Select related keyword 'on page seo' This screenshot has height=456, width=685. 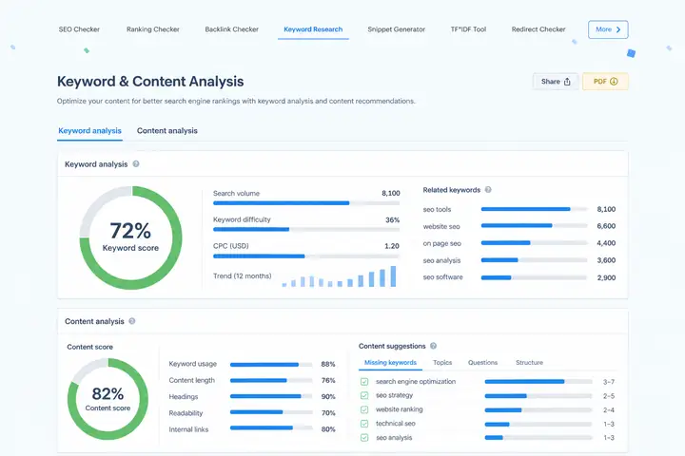[441, 243]
